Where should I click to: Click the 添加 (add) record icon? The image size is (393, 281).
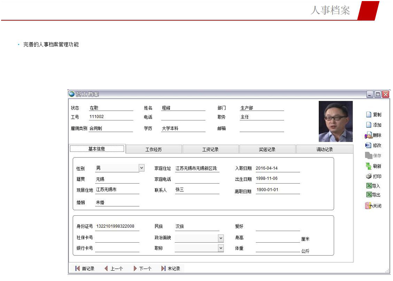click(369, 125)
